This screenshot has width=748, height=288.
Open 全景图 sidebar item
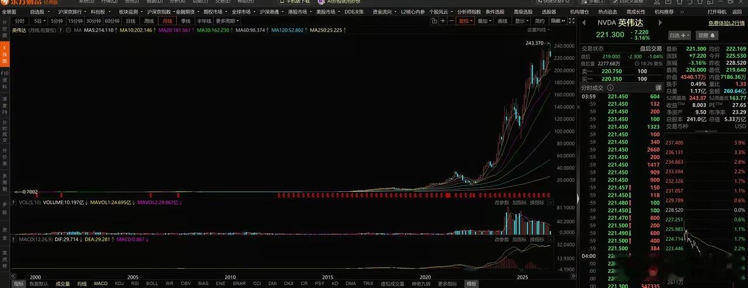[x=9, y=12]
